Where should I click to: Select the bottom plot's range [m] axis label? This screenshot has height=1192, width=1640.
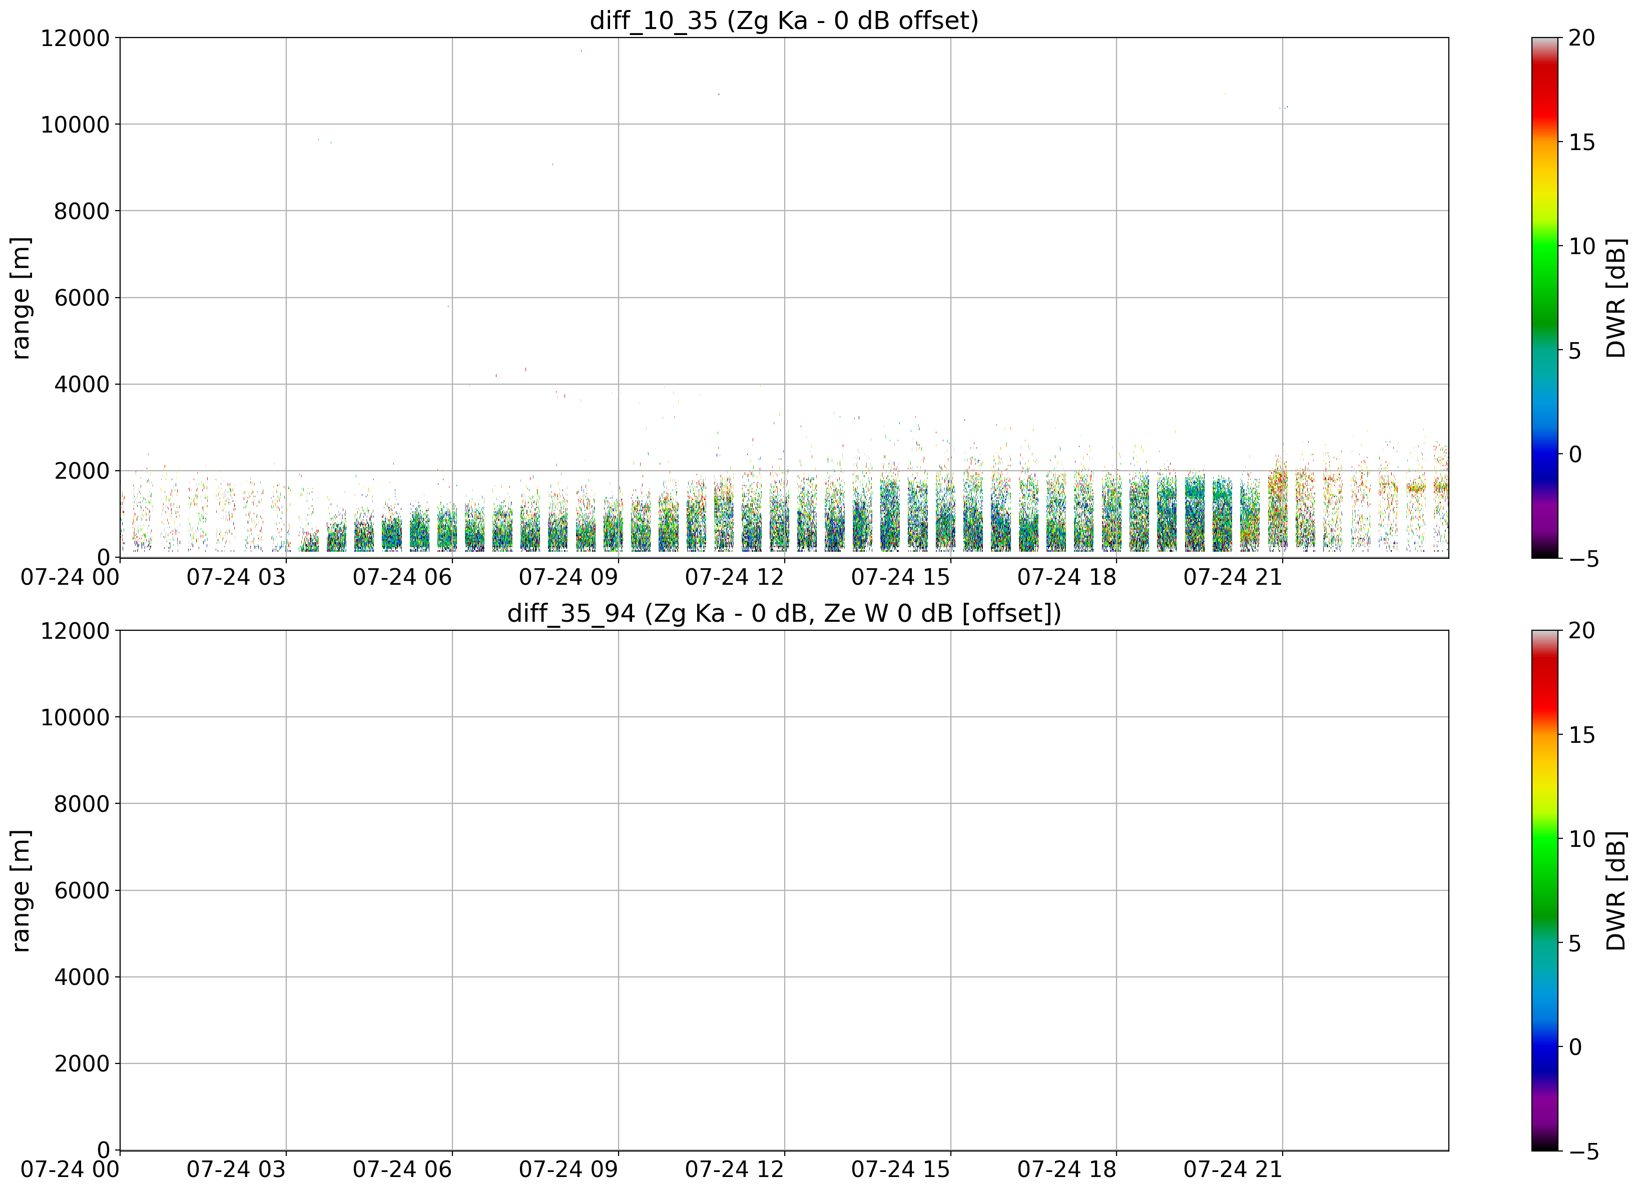21,890
